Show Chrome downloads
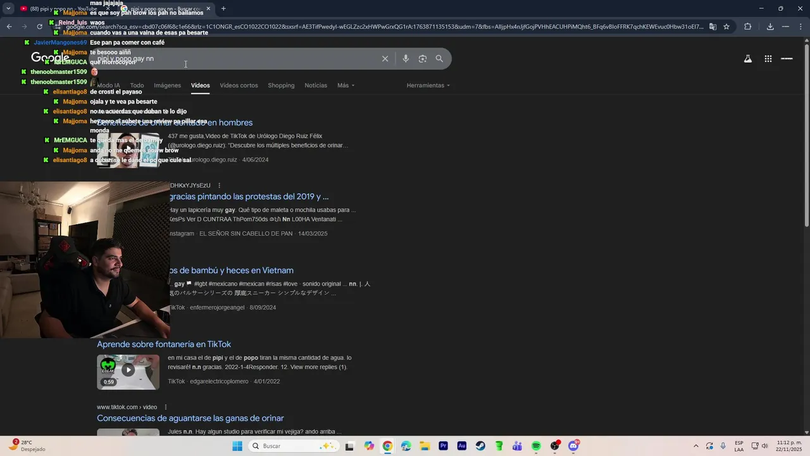The height and width of the screenshot is (456, 810). click(x=770, y=27)
